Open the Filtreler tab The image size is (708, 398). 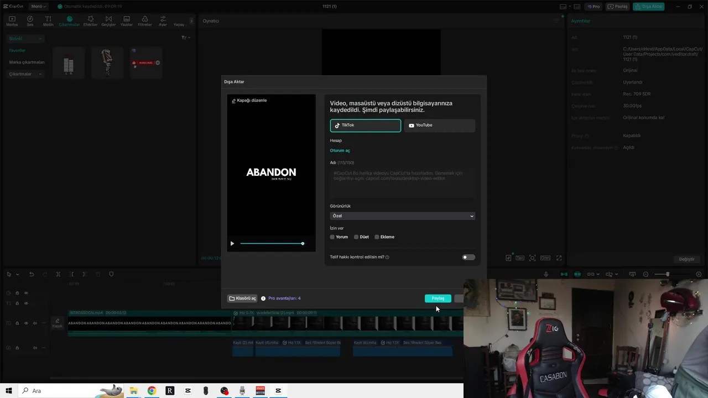pyautogui.click(x=144, y=21)
